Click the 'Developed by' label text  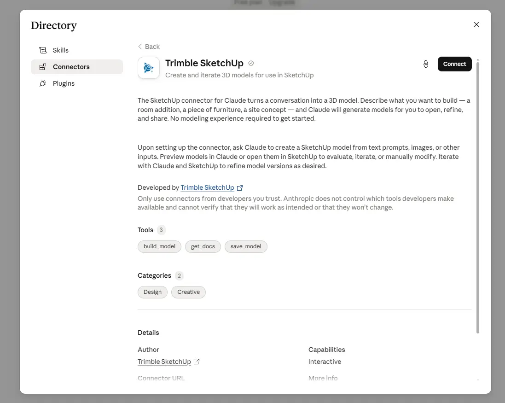pyautogui.click(x=158, y=187)
